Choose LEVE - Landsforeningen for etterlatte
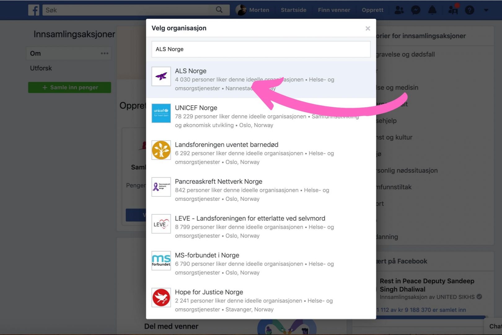This screenshot has width=502, height=335. click(x=250, y=218)
